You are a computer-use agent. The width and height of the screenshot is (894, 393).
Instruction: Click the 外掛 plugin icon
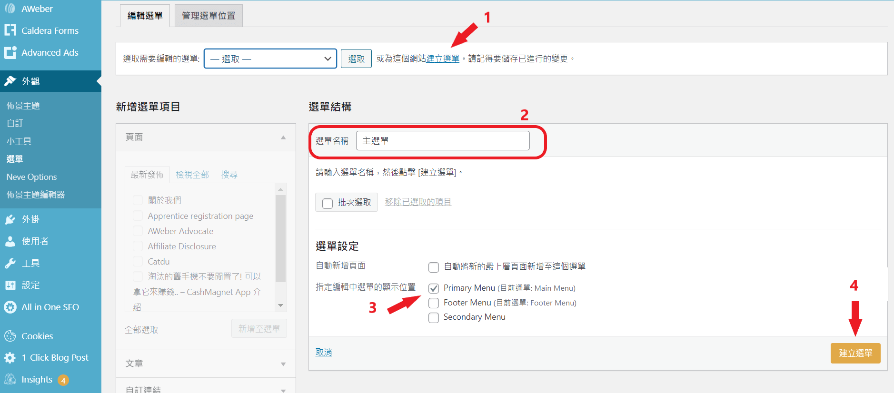(x=10, y=219)
